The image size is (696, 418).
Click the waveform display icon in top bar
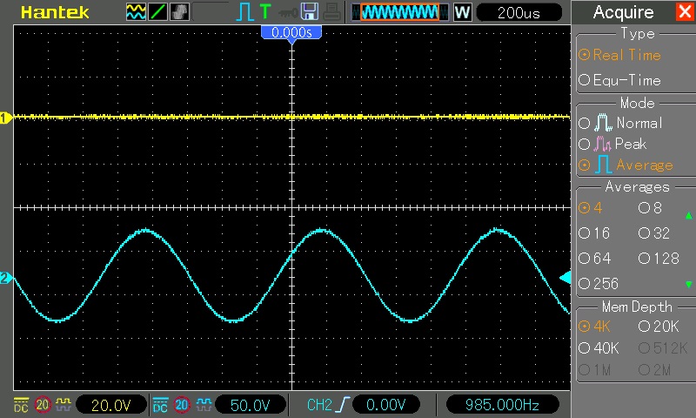tap(137, 12)
